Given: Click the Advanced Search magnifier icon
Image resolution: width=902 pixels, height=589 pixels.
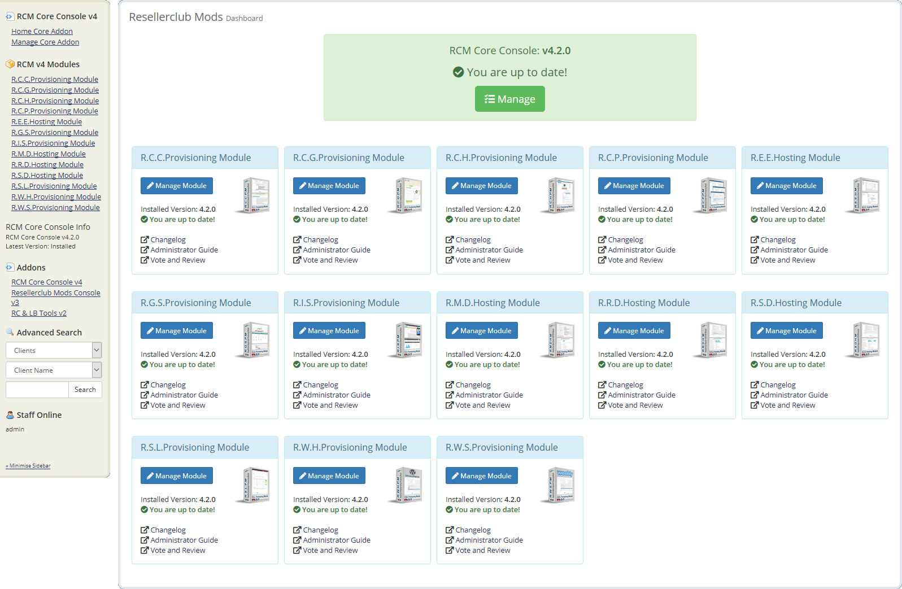Looking at the screenshot, I should coord(10,332).
